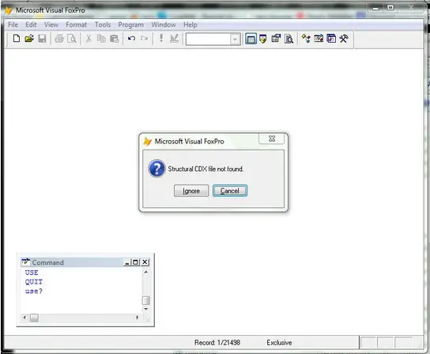Click Command window vertical scroll up arrow
430x354 pixels.
(146, 272)
